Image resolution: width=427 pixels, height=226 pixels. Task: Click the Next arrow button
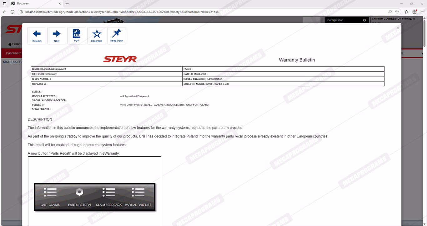(x=57, y=36)
